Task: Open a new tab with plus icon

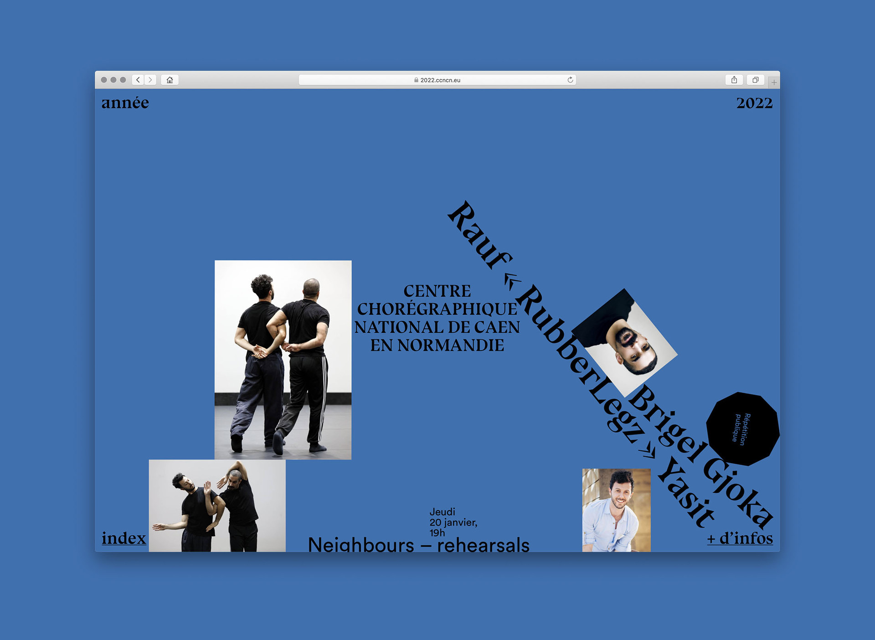Action: point(774,83)
